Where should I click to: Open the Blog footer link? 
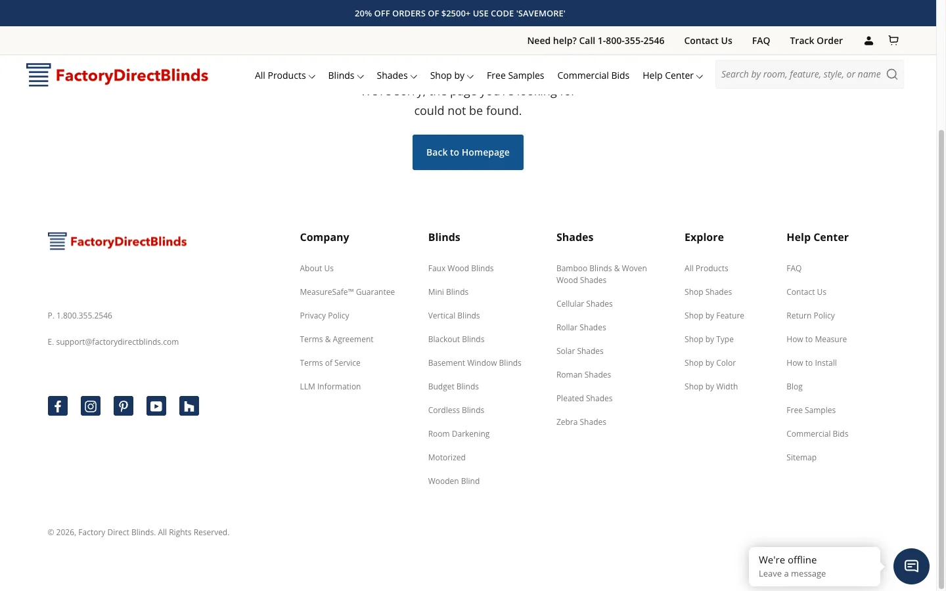(x=794, y=387)
